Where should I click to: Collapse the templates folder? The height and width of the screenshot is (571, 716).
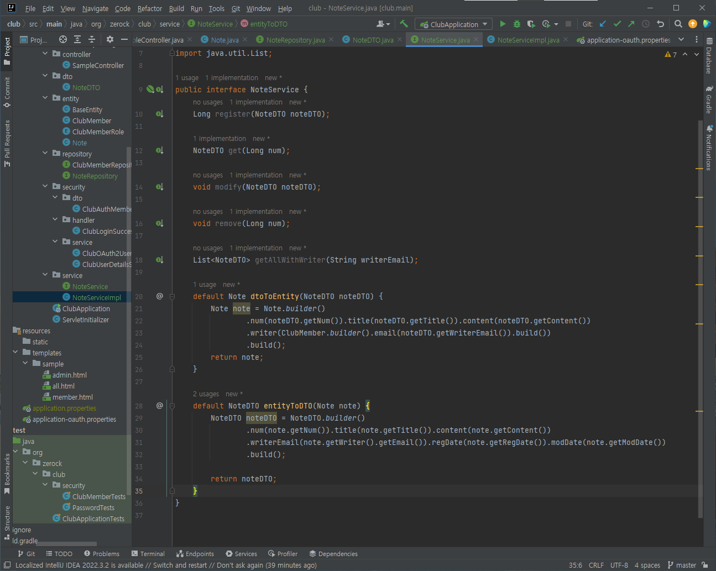[15, 352]
